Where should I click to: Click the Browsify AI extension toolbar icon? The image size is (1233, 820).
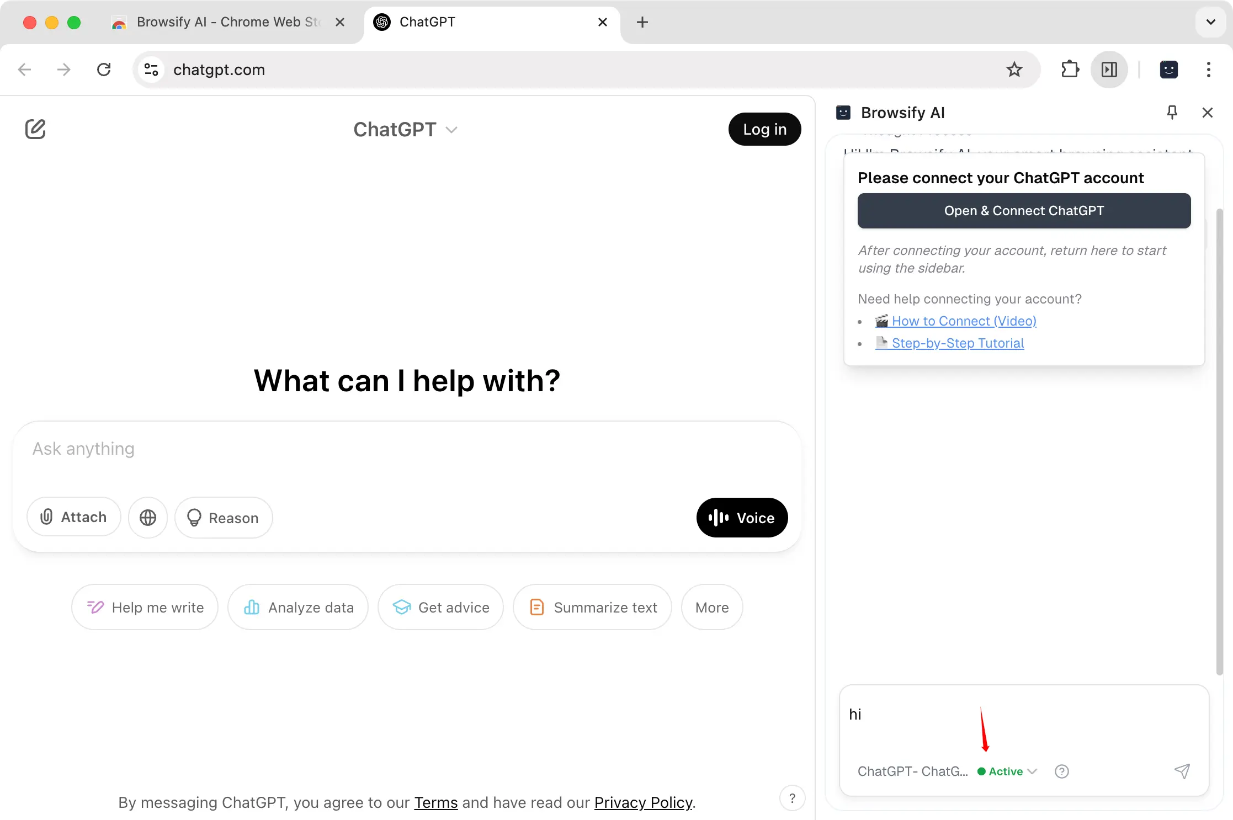pyautogui.click(x=1168, y=70)
